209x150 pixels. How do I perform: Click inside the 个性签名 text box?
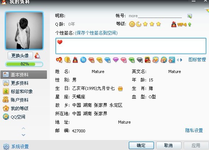(x=131, y=46)
